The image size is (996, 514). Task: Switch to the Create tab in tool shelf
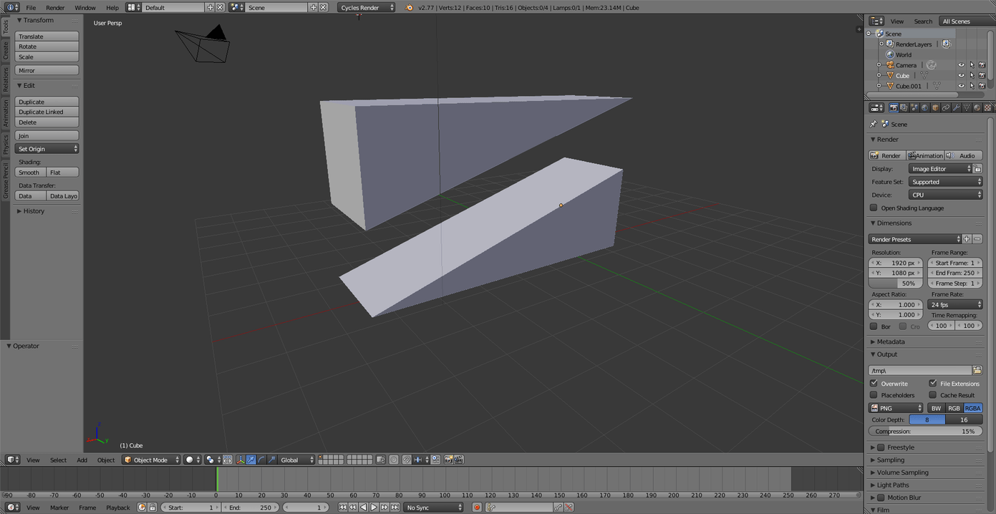(6, 51)
